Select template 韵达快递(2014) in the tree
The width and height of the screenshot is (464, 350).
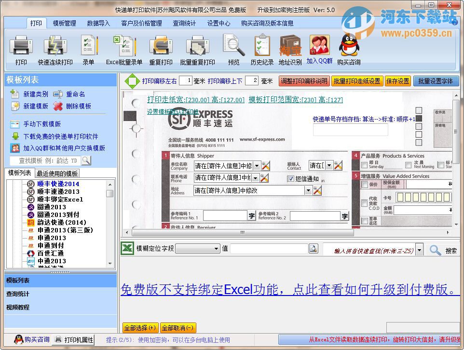tap(62, 222)
